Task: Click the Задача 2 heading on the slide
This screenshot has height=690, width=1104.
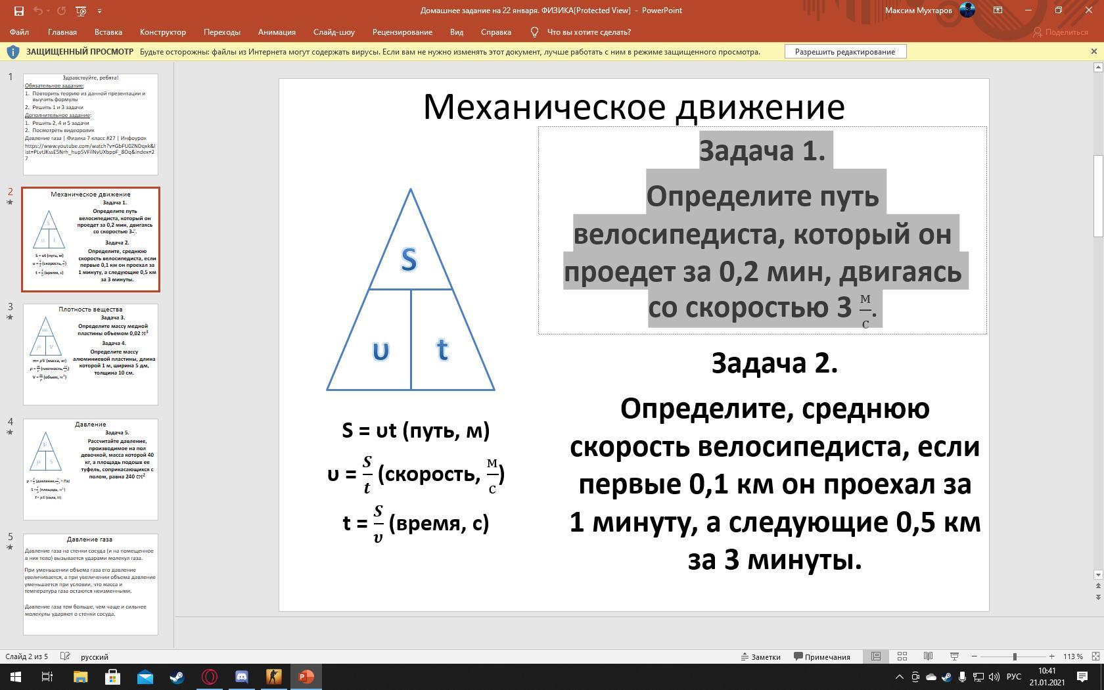Action: [x=775, y=363]
